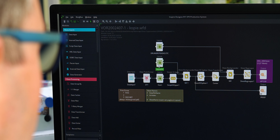Toggle the eye preview icon in toolbar
The width and height of the screenshot is (280, 140).
(87, 22)
